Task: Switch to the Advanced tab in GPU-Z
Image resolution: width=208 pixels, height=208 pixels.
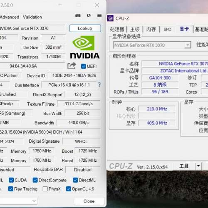Action: (10, 17)
